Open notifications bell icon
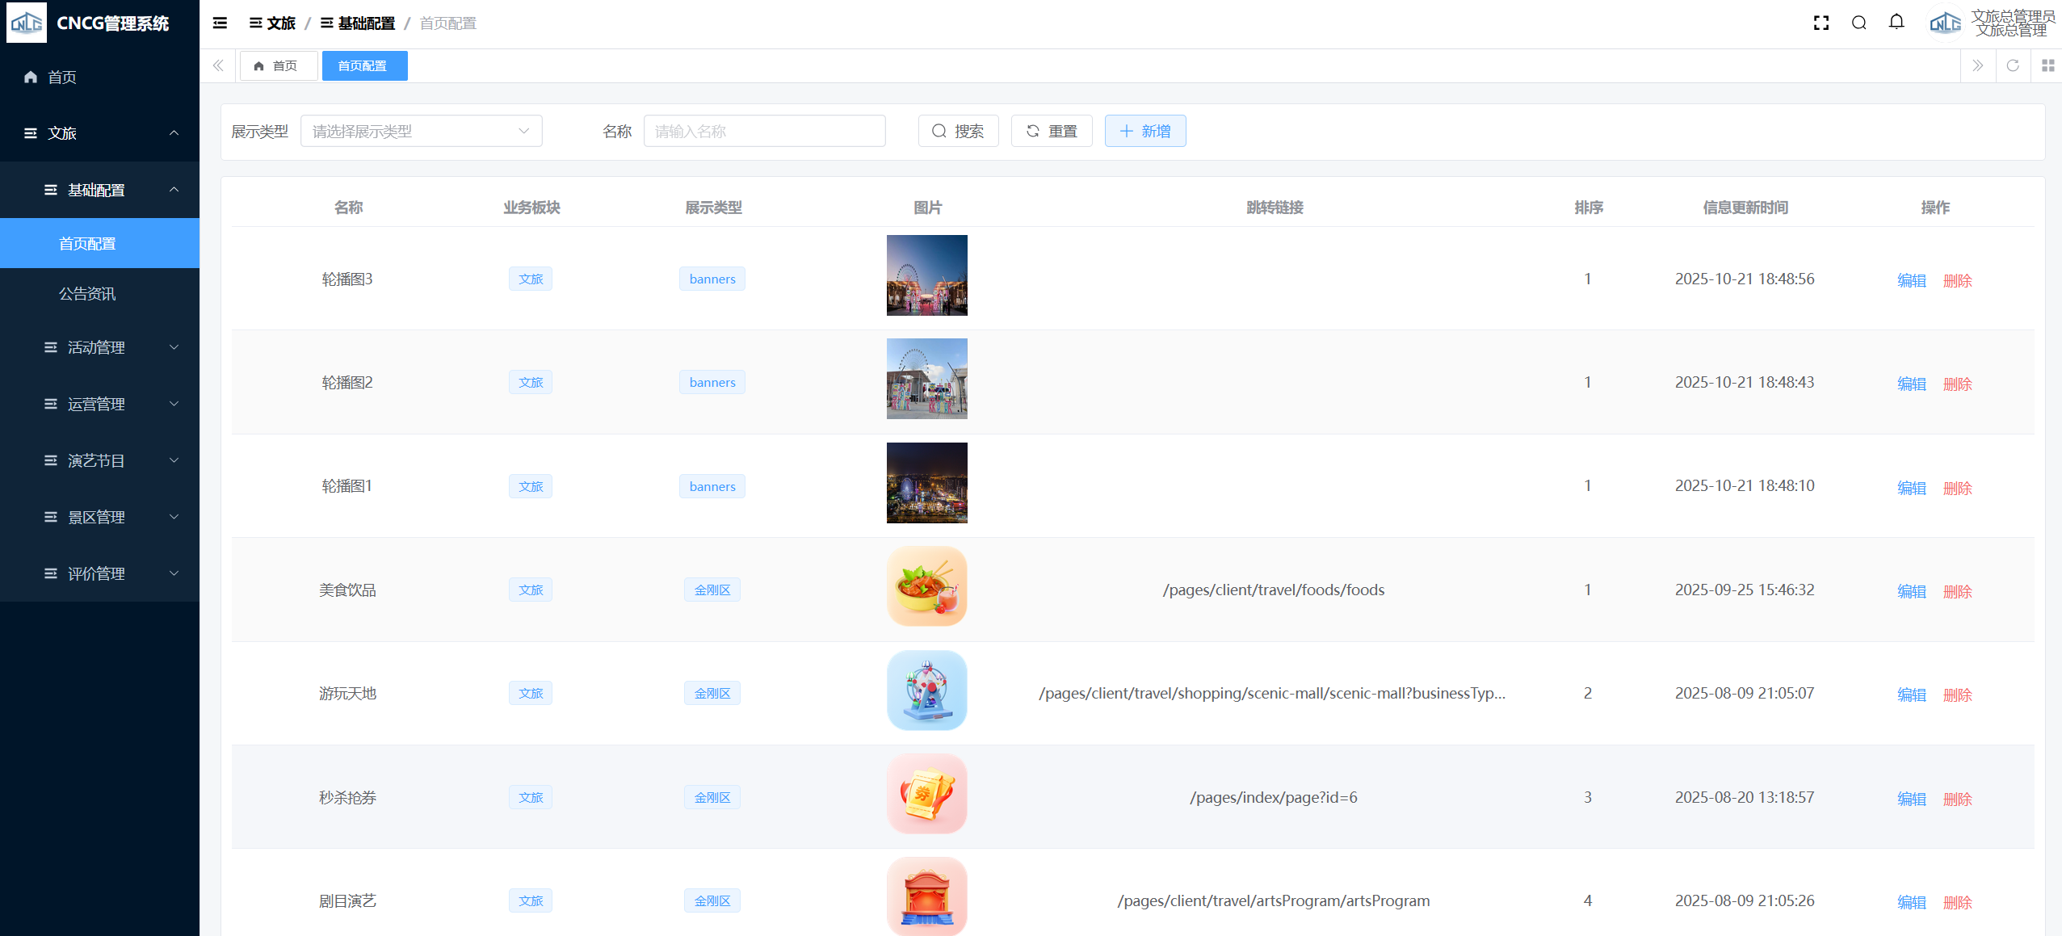The height and width of the screenshot is (936, 2062). click(x=1896, y=23)
